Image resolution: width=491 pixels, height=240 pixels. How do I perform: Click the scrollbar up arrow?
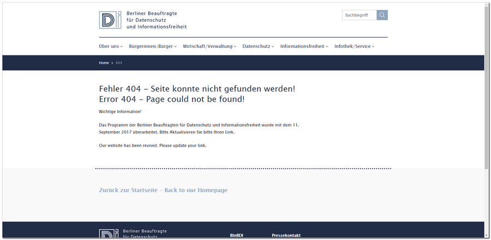(x=486, y=5)
